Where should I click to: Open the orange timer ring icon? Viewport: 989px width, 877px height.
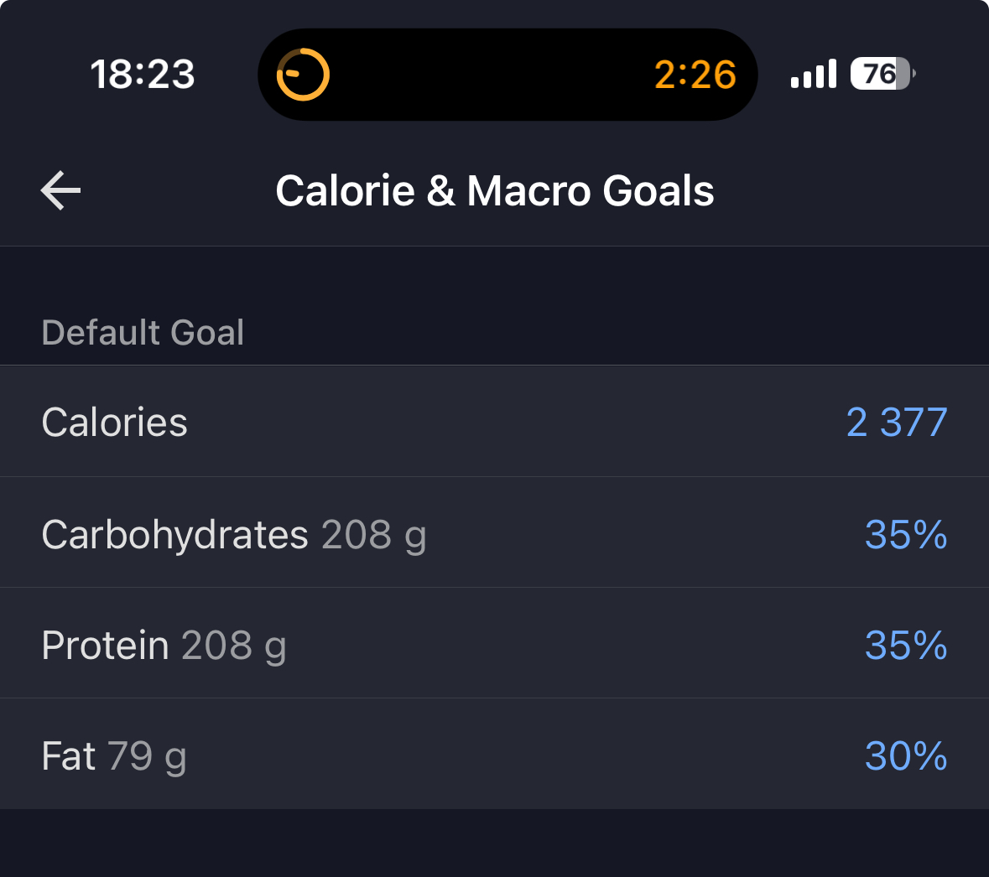pyautogui.click(x=304, y=75)
